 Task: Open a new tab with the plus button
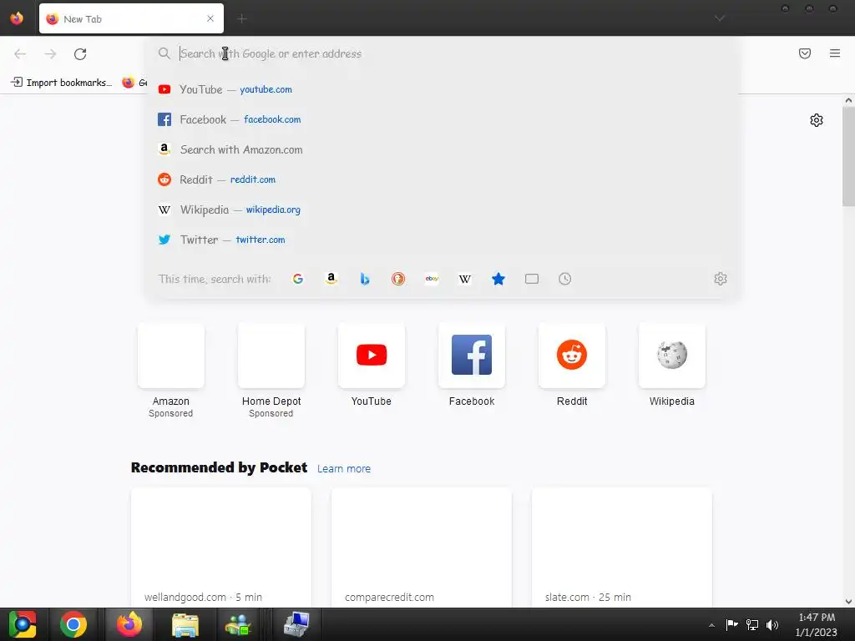242,19
